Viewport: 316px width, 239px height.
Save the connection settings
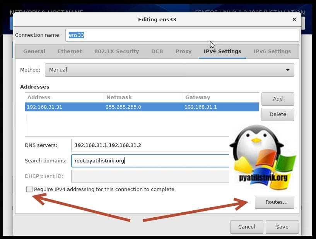pyautogui.click(x=282, y=227)
